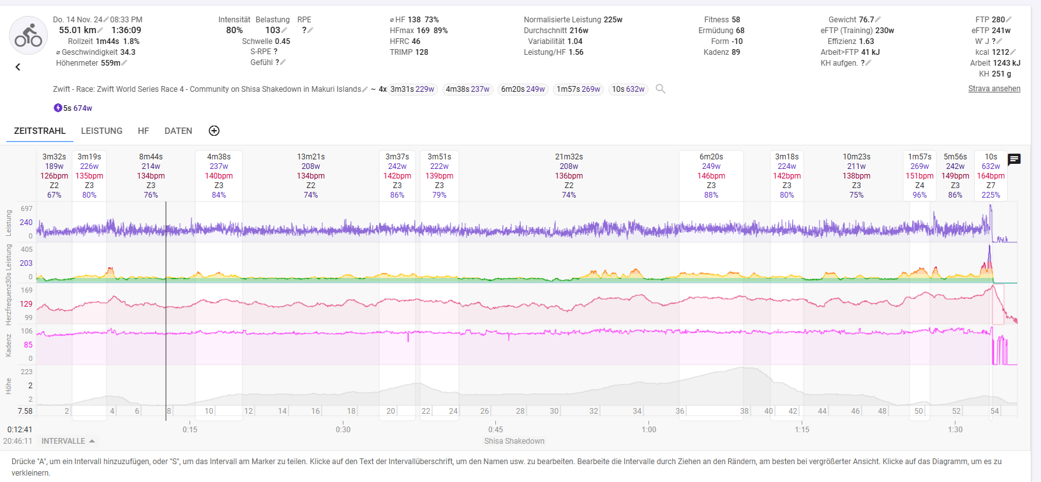Viewport: 1041px width, 482px height.
Task: Add a new tab with the plus icon
Action: click(x=214, y=131)
